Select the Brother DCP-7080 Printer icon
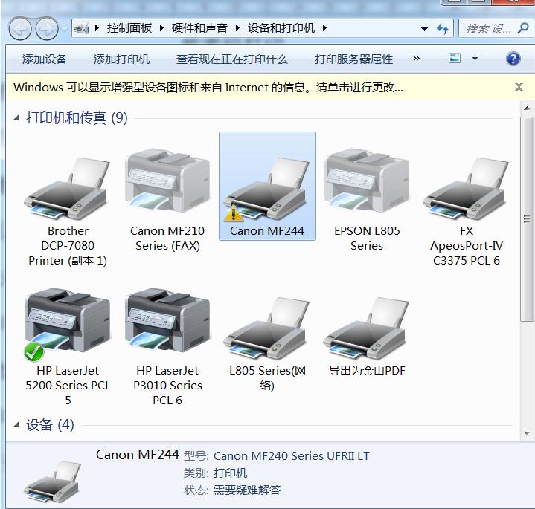 68,189
